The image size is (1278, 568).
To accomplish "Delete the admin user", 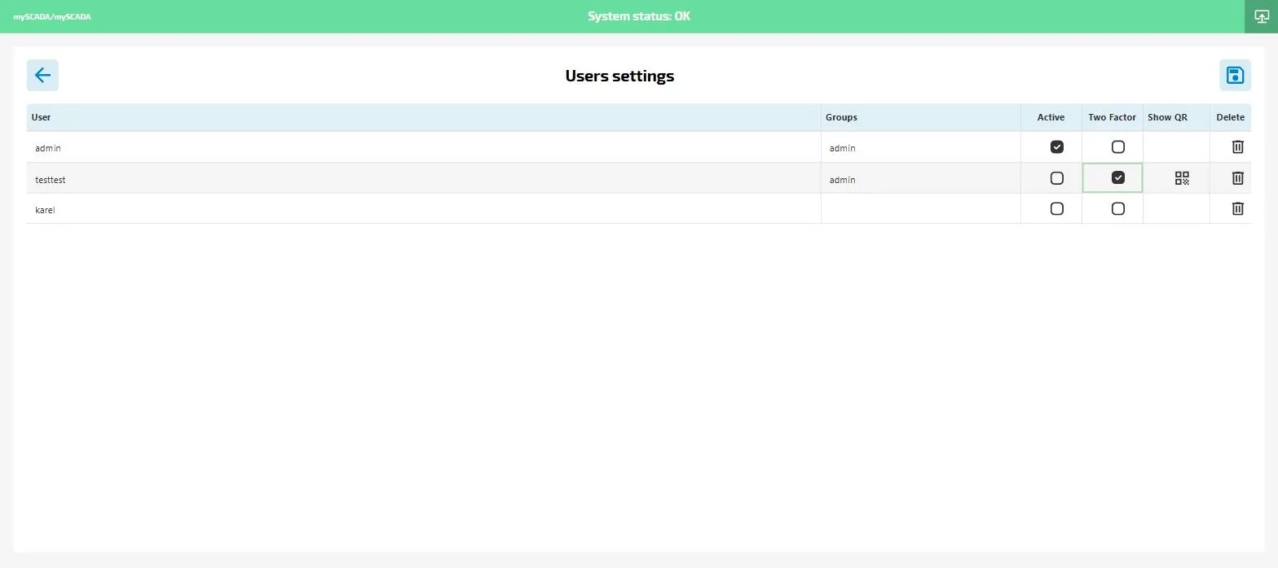I will 1237,147.
